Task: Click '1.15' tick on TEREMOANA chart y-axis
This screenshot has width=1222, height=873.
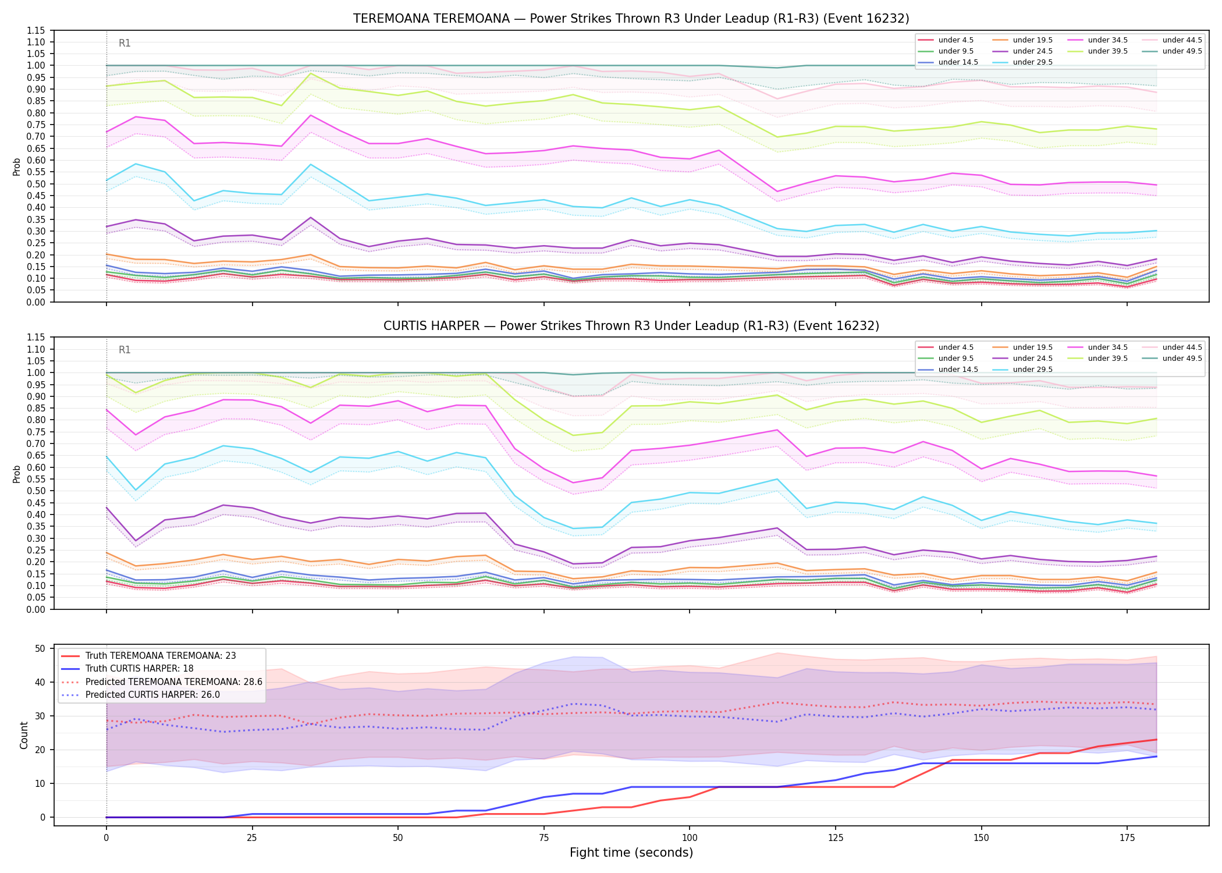Action: [36, 30]
